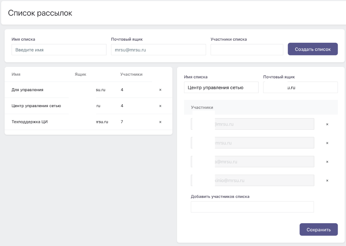Image resolution: width=346 pixels, height=246 pixels.
Task: Click the mrsu@mrsu.ru mailbox field
Action: click(158, 50)
